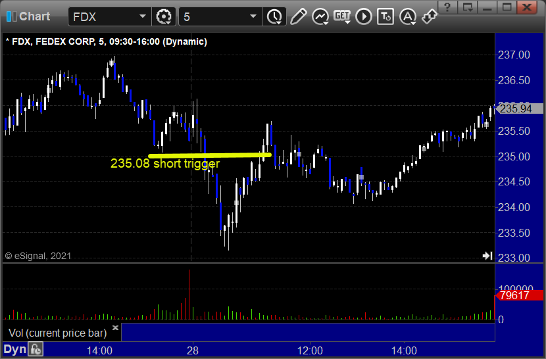Click the 79617 volume value marker

tap(519, 295)
